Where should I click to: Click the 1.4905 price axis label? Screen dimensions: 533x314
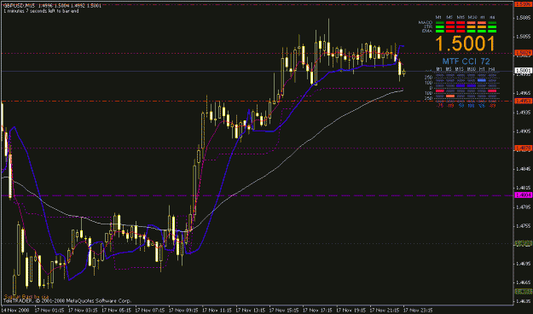point(523,131)
